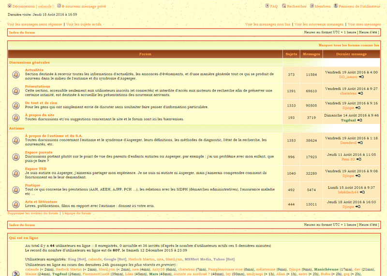View latest post icon next to Daredevil
Viewport: 387px width, 276px height.
tap(360, 143)
